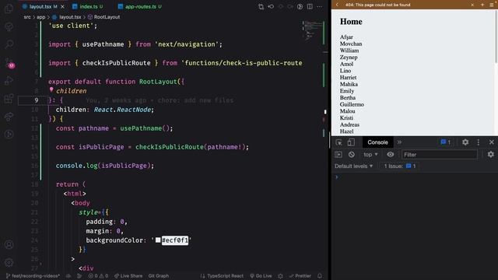498x280 pixels.
Task: Click the usePathname import on line 3
Action: tap(103, 44)
